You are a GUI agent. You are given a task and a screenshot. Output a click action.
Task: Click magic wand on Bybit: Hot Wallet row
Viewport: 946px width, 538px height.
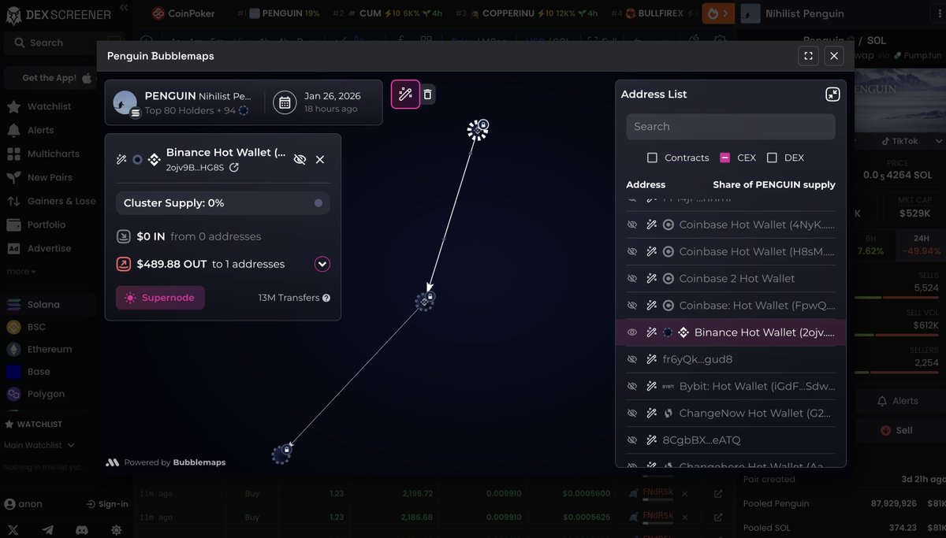[x=651, y=386]
